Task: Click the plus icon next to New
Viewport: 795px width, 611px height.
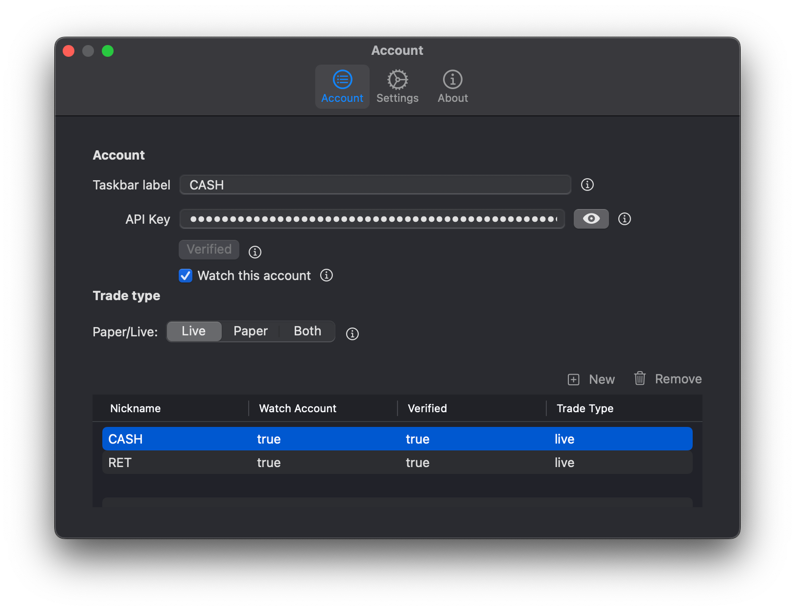Action: pyautogui.click(x=573, y=379)
